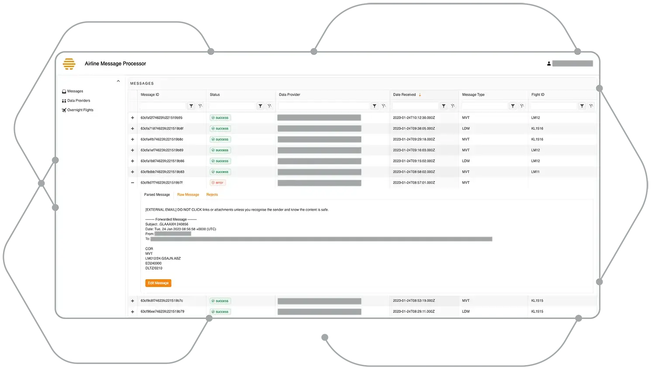Image resolution: width=655 pixels, height=370 pixels.
Task: Clear the Status column filter icon
Action: click(x=269, y=106)
